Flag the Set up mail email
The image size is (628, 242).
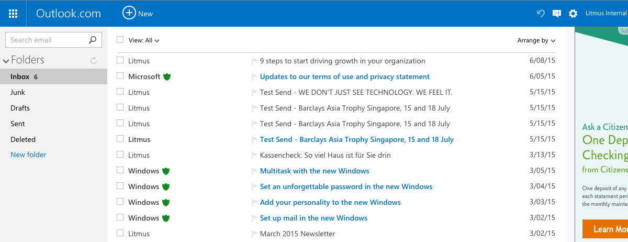(x=255, y=218)
